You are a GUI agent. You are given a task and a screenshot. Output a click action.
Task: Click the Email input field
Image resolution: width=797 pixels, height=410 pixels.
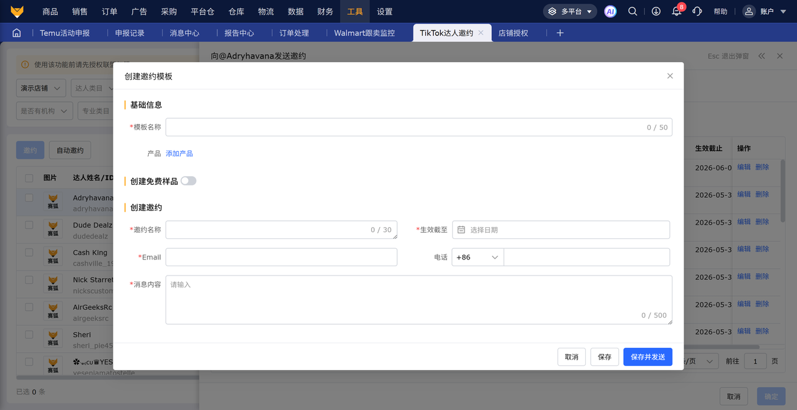(281, 257)
